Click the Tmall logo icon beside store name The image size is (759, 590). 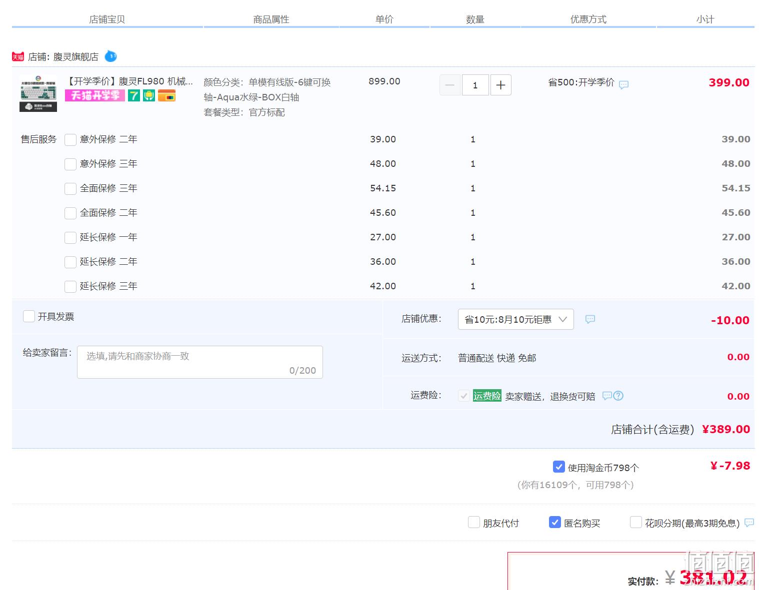[x=18, y=57]
